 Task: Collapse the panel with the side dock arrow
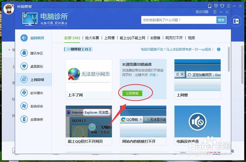tap(236, 21)
